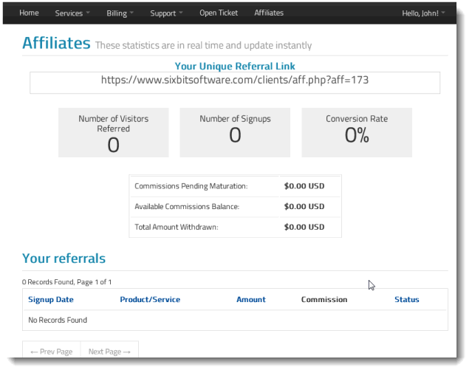
Task: Sort referrals by Status column
Action: tap(407, 300)
